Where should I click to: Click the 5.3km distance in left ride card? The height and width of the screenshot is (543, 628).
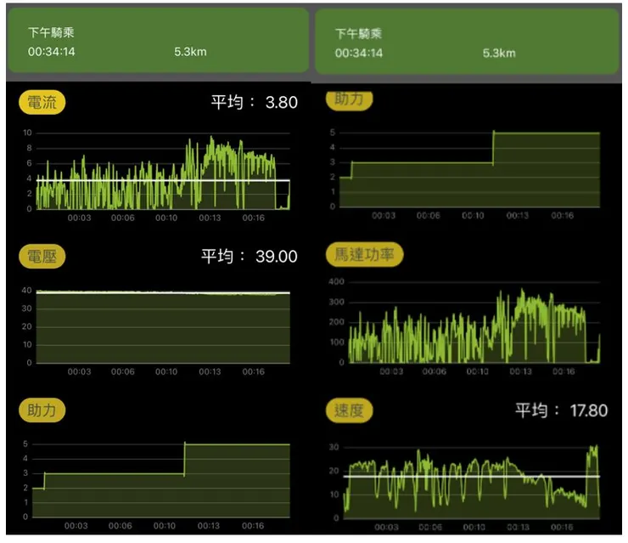point(190,52)
